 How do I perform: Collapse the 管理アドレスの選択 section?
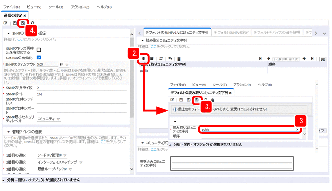click(8, 132)
